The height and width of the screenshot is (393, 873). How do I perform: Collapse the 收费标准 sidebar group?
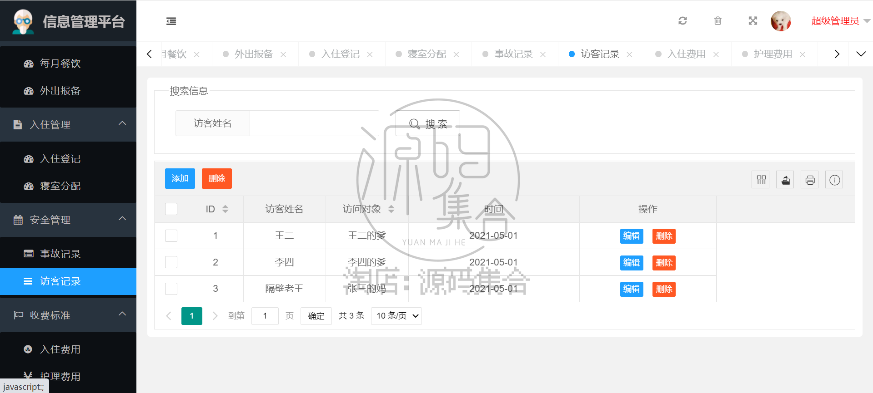click(x=68, y=315)
